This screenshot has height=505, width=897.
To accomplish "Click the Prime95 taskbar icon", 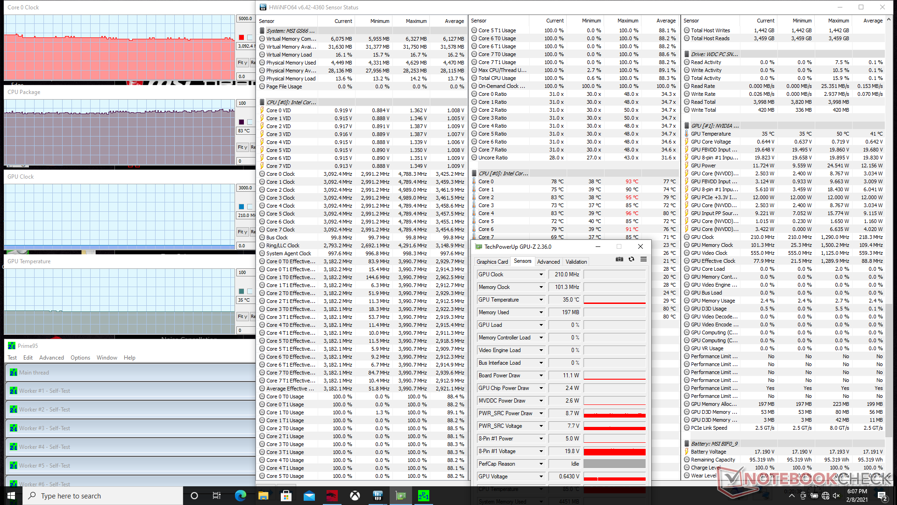I will coord(423,496).
